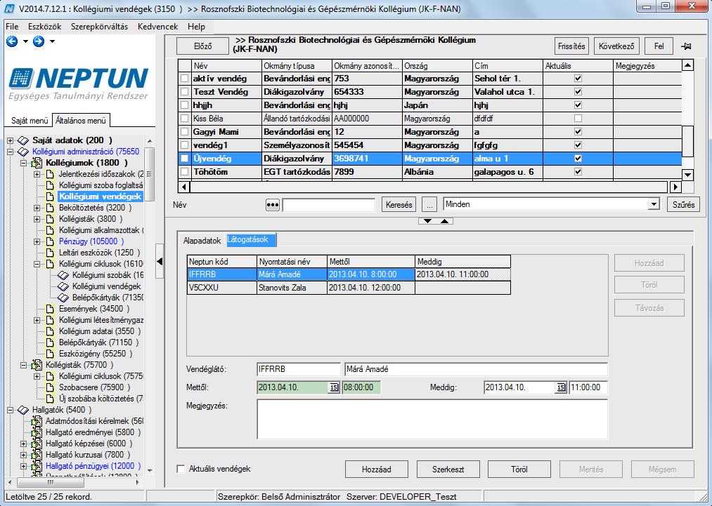Select the Stanovits Zala visit row
The width and height of the screenshot is (712, 506).
(349, 288)
